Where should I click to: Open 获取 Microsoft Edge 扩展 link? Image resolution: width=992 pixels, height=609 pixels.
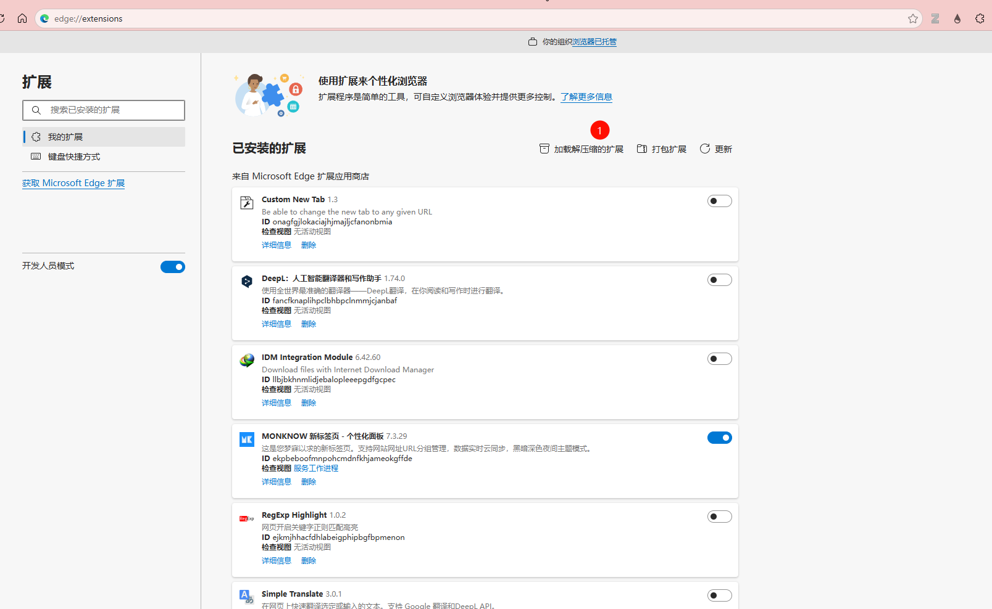click(73, 183)
